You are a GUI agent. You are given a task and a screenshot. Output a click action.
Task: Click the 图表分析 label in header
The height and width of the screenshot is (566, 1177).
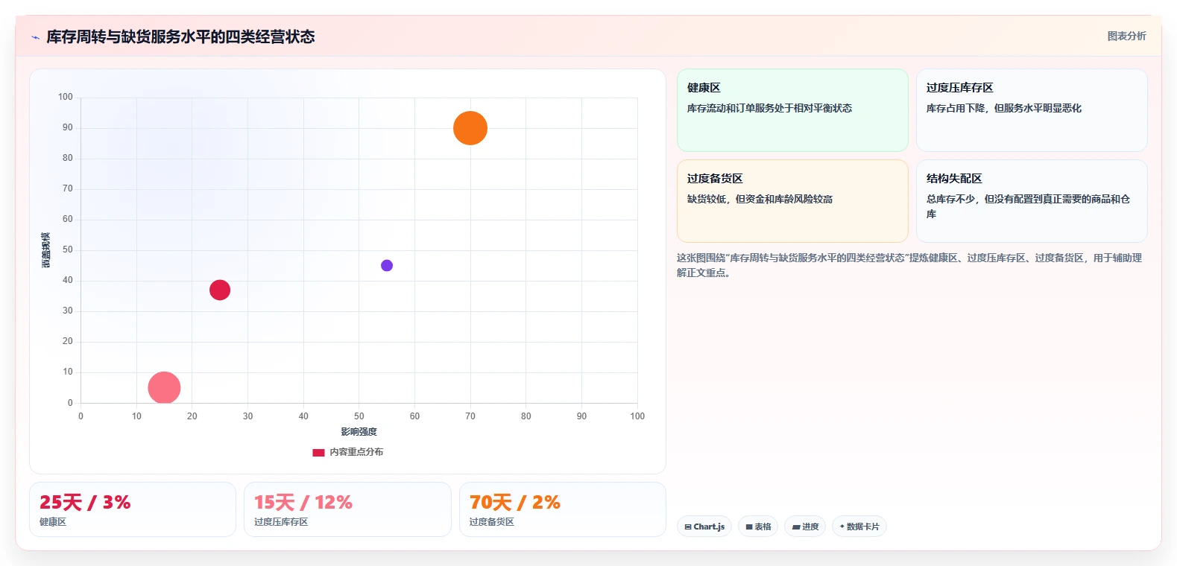point(1126,36)
